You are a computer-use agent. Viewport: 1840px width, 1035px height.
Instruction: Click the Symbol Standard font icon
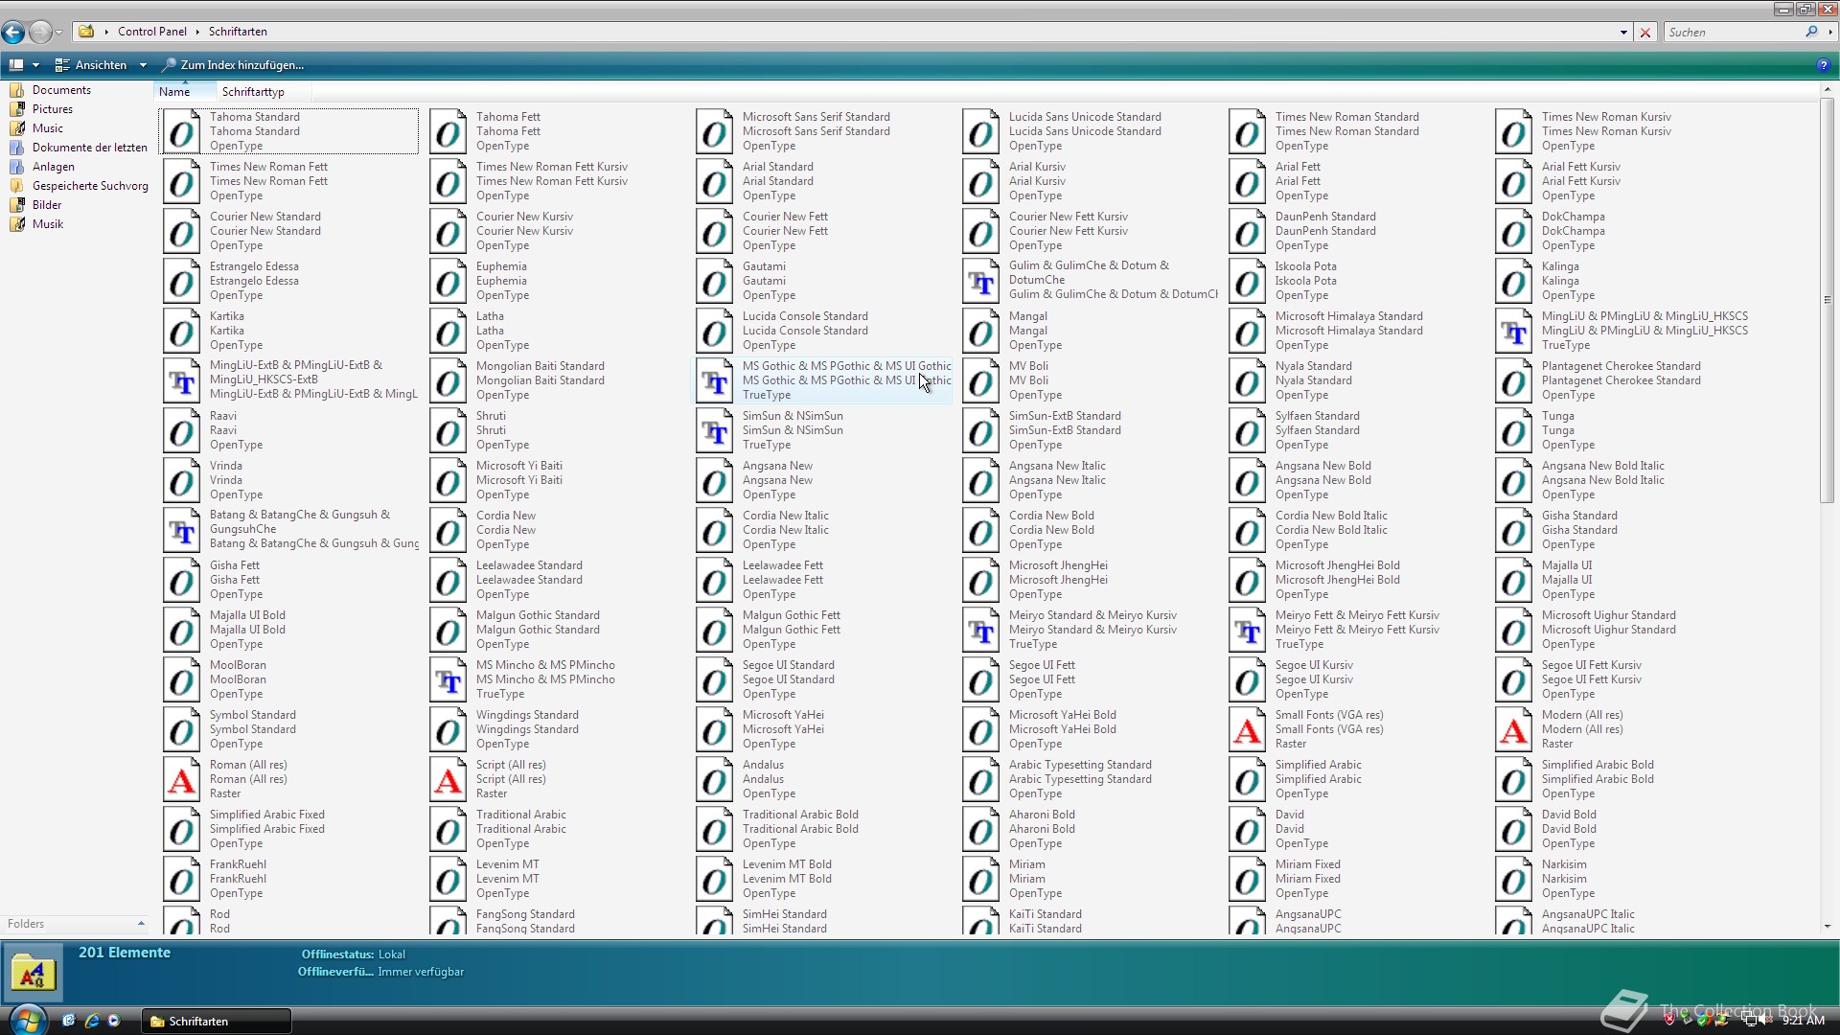pyautogui.click(x=181, y=729)
